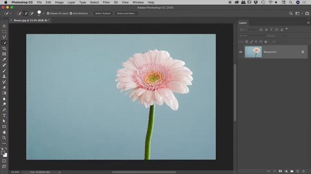Viewport: 311px width, 174px height.
Task: Open the Layer menu
Action: point(71,2)
